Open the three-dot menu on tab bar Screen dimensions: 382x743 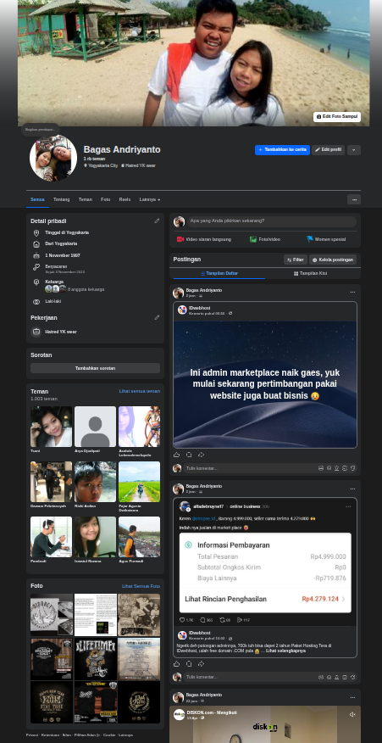(353, 199)
